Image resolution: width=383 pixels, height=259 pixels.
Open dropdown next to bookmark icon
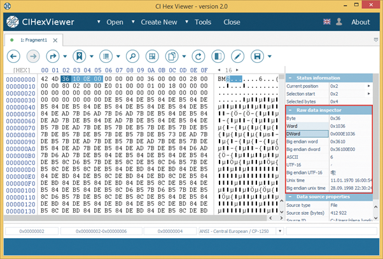pos(92,56)
